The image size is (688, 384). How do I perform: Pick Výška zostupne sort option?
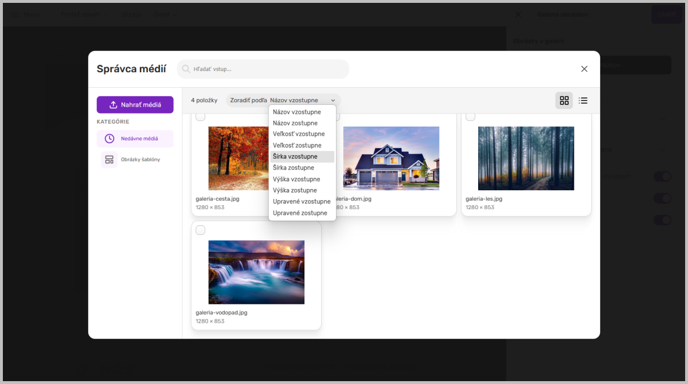(302, 190)
